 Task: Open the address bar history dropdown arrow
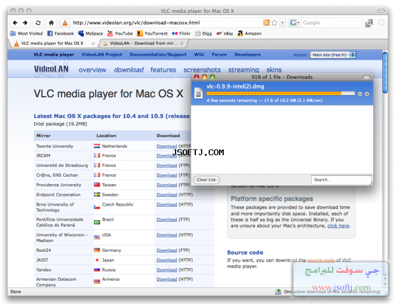tap(282, 23)
